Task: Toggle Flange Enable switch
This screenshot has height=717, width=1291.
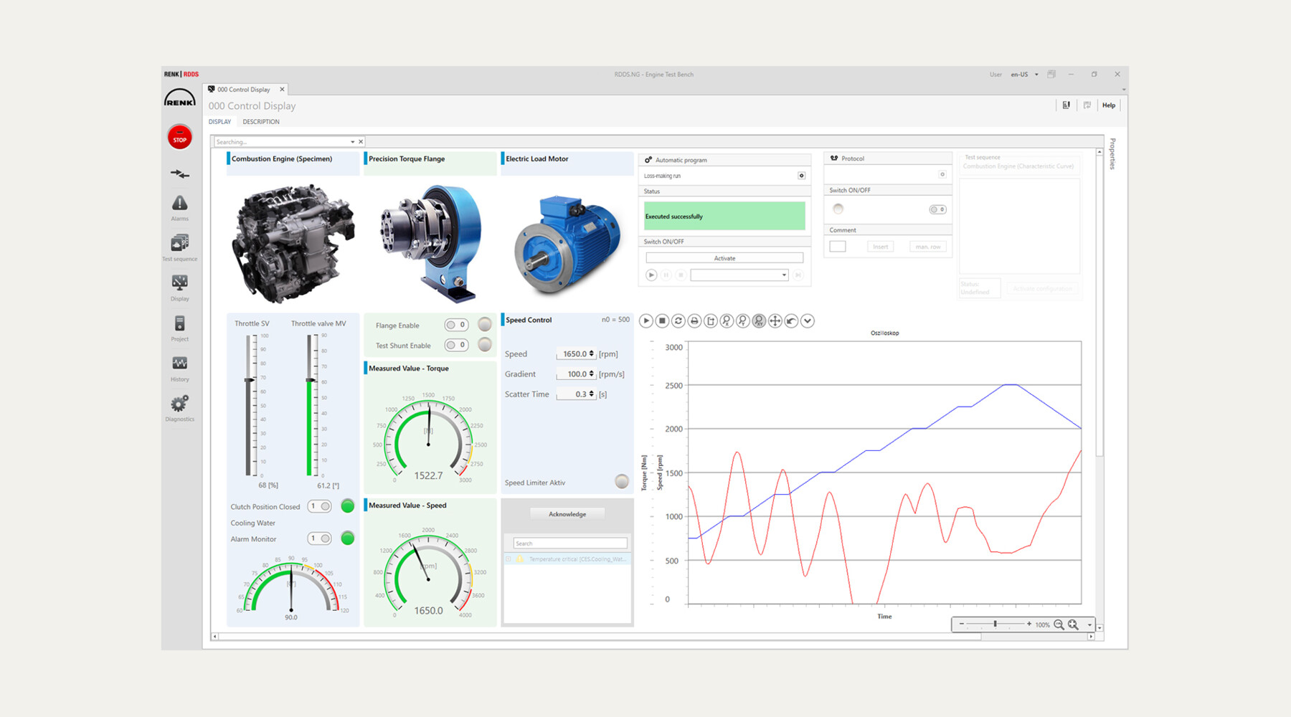Action: 455,325
